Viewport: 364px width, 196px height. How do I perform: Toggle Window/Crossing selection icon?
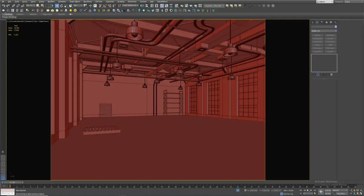(x=52, y=5)
